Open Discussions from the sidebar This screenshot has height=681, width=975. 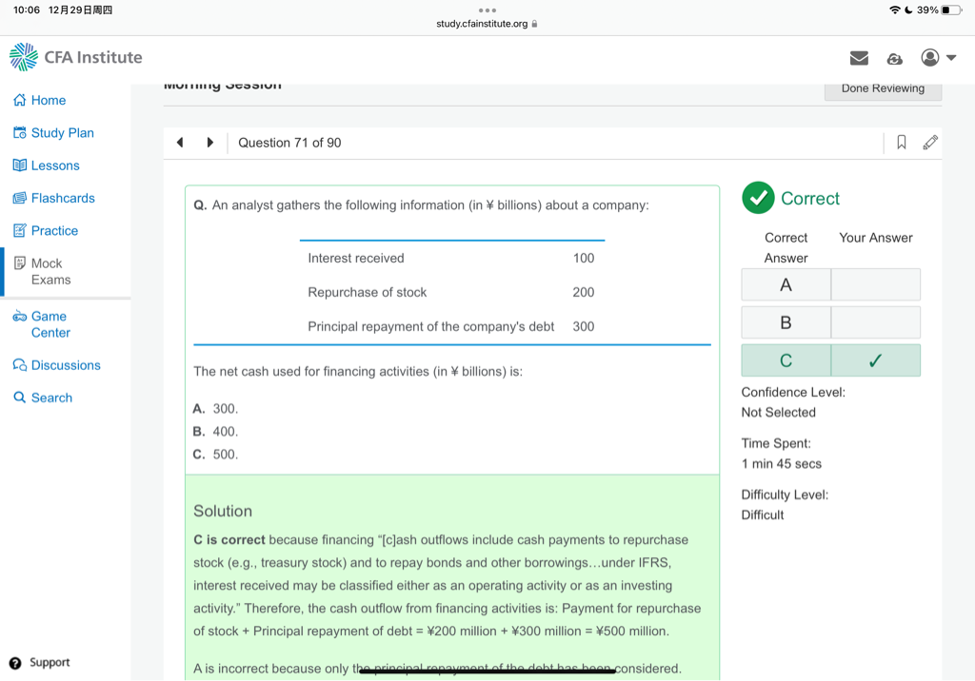pyautogui.click(x=65, y=365)
